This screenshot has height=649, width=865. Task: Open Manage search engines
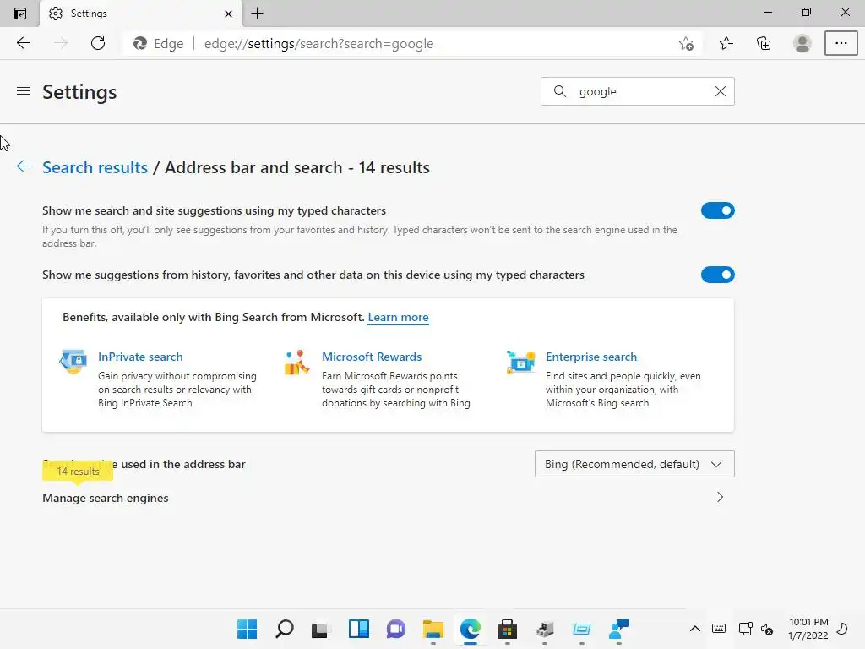[388, 498]
